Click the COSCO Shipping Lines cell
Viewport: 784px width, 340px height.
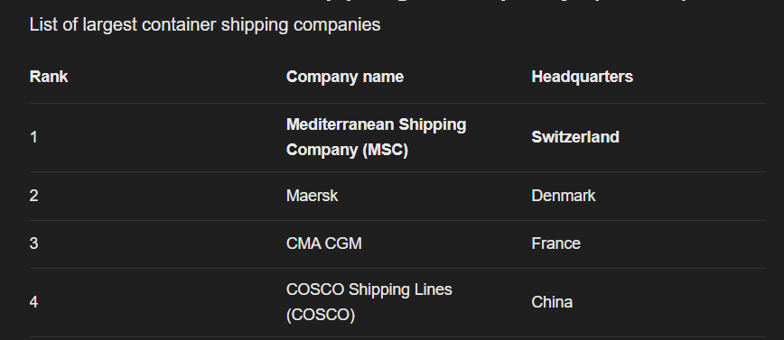click(x=369, y=302)
